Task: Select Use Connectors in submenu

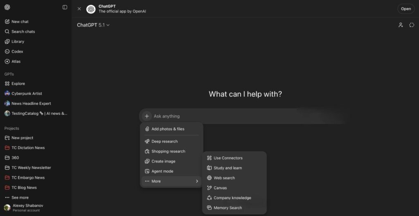Action: [234, 158]
